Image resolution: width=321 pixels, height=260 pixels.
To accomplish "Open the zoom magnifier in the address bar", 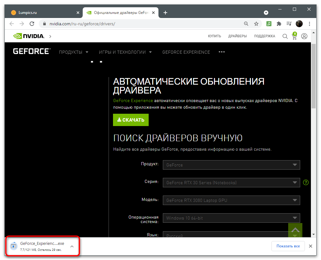I will tap(246, 24).
